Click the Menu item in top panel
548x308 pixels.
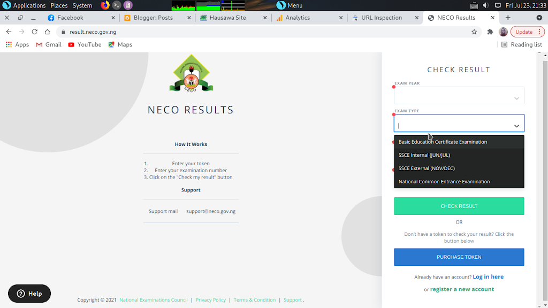point(290,5)
